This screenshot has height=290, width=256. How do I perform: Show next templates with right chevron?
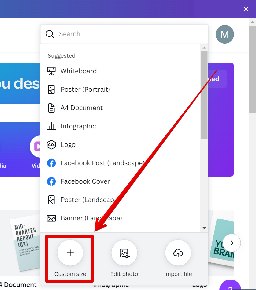click(x=232, y=243)
